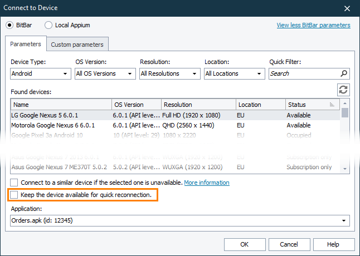Select the Local Appium radio button
This screenshot has height=256, width=360.
pos(48,25)
